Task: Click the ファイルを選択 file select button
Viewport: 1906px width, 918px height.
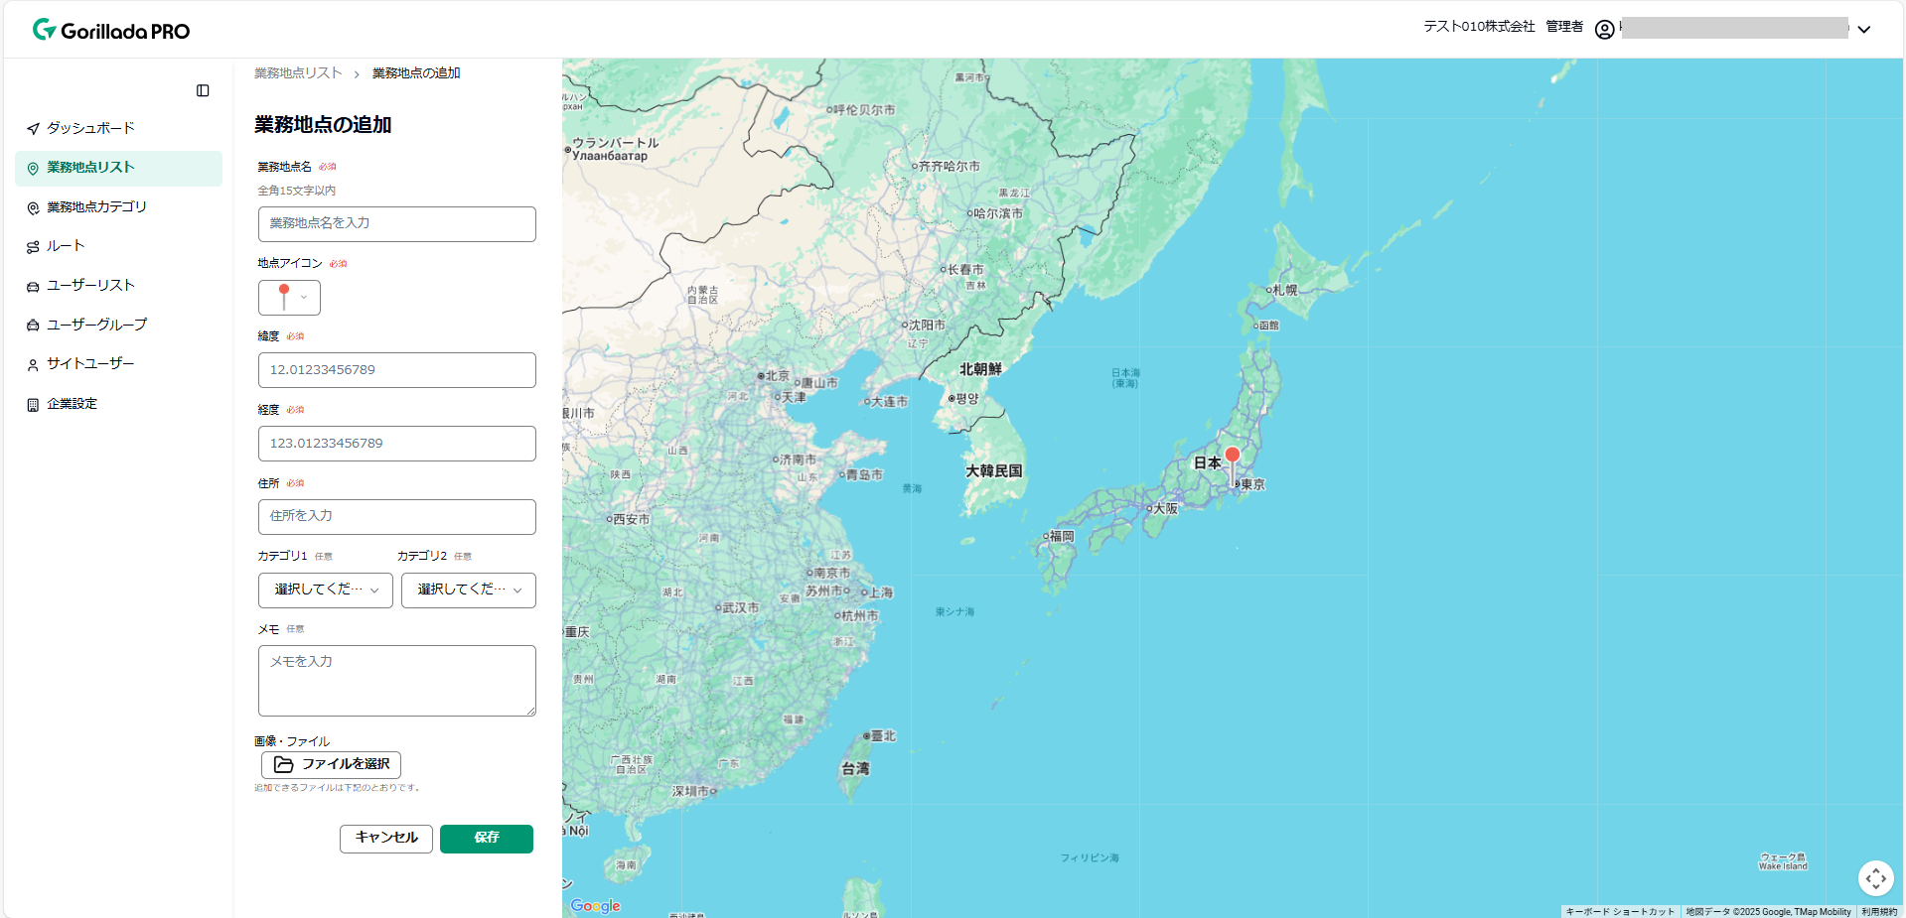Action: click(329, 764)
